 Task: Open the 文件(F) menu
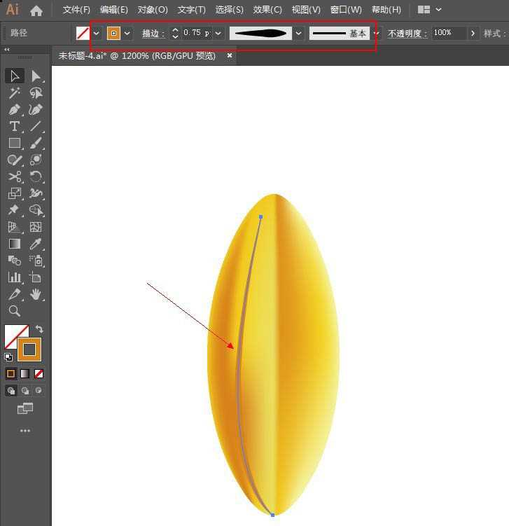76,10
